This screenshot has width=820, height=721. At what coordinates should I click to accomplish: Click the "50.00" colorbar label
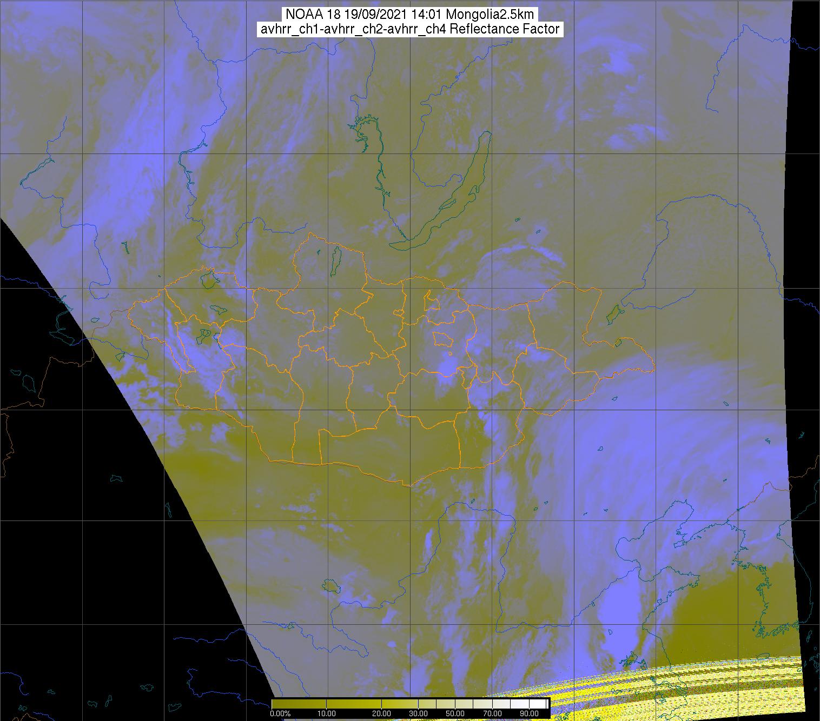(x=455, y=713)
